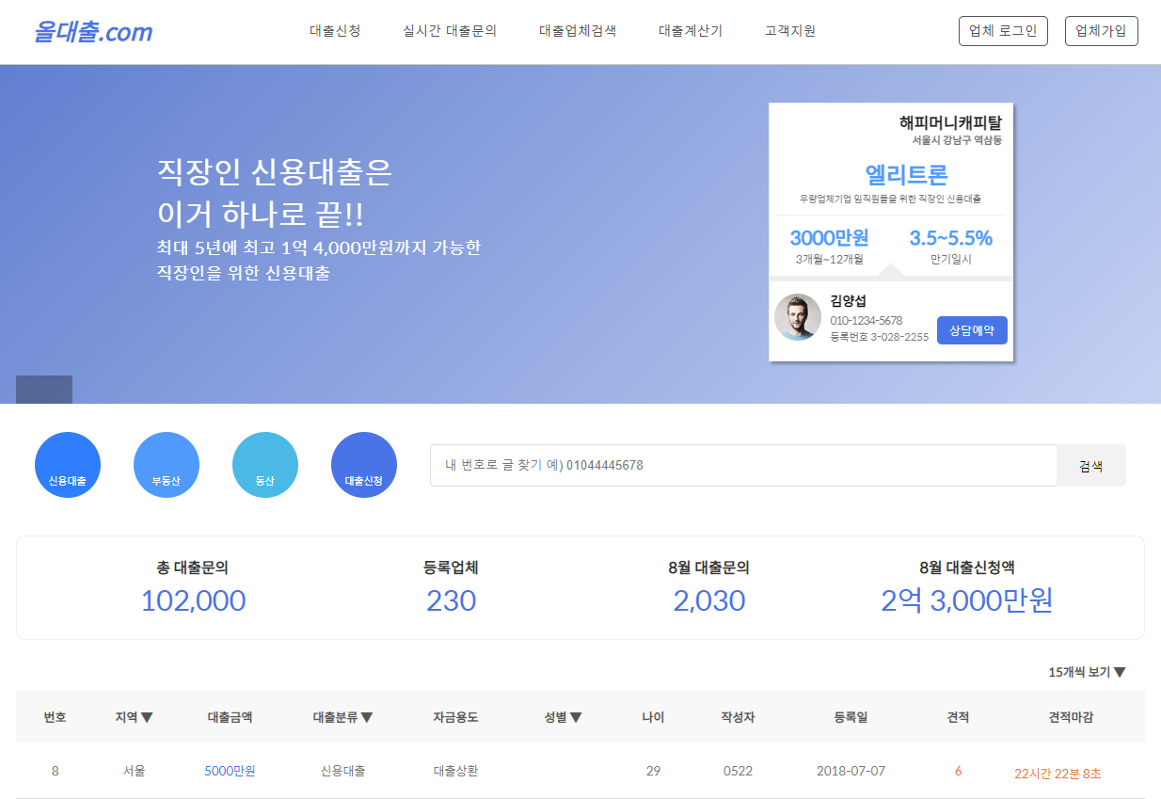1161x799 pixels.
Task: Click 김양섭's profile photo
Action: pyautogui.click(x=797, y=317)
